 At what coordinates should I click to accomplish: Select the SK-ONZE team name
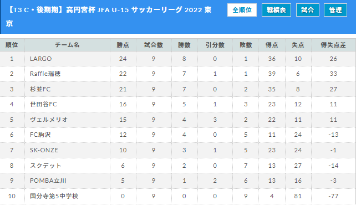pos(44,150)
